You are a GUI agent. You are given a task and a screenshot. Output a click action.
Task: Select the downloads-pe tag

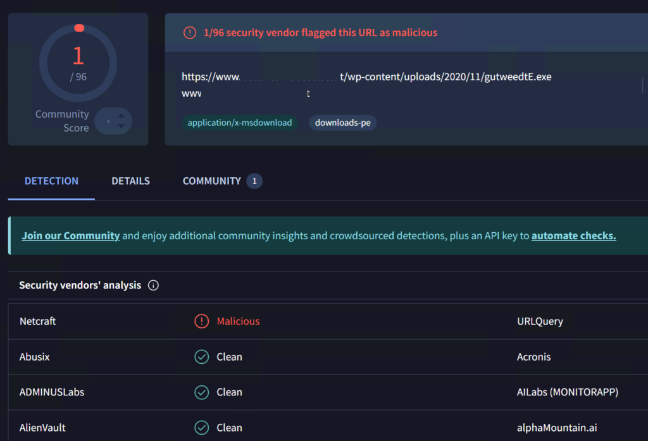point(342,123)
